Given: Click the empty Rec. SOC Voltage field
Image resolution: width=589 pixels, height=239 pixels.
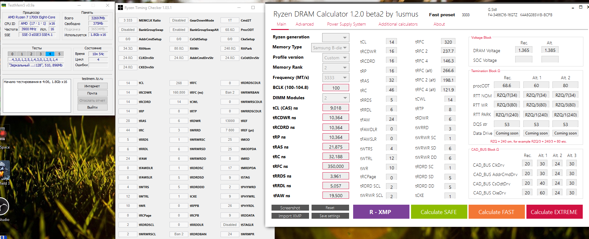Looking at the screenshot, I should tap(524, 59).
